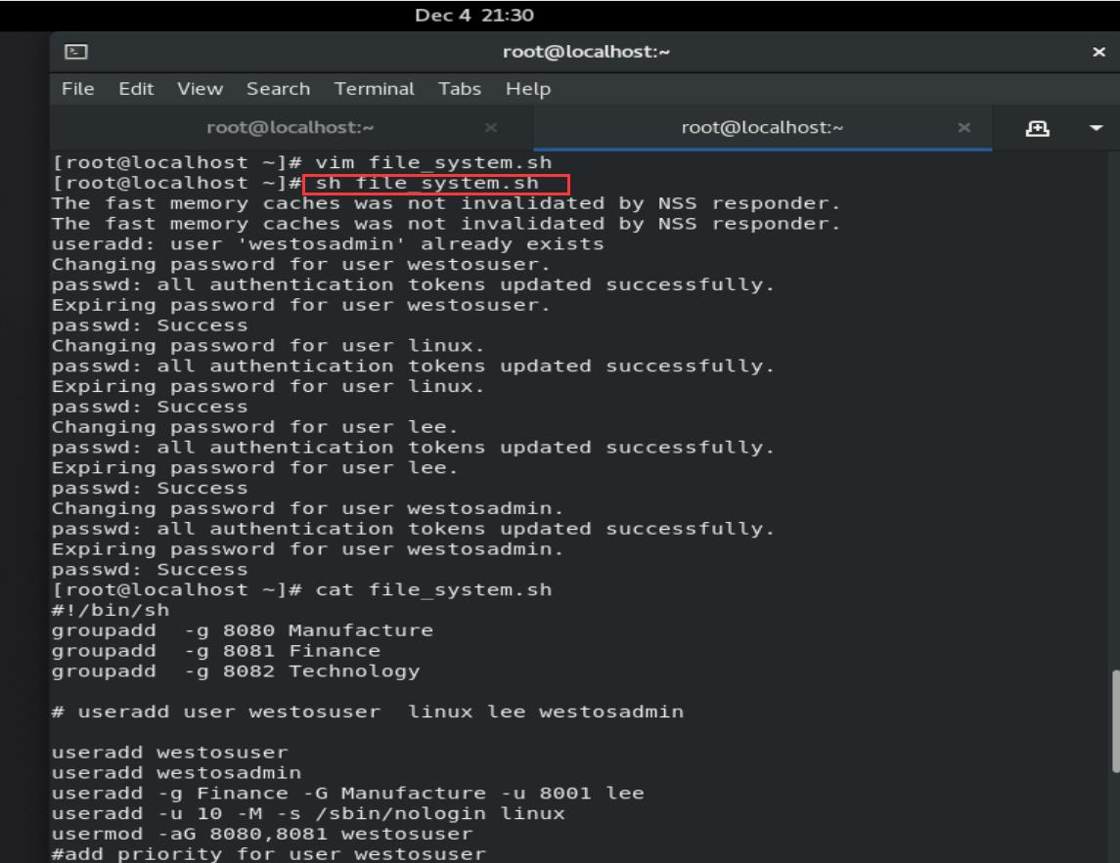The width and height of the screenshot is (1120, 863).
Task: Click 'Expiring password for user westosadmin.' line
Action: 307,549
